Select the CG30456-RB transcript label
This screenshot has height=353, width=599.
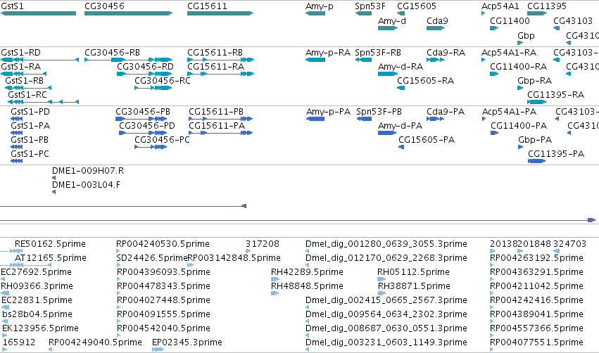tap(113, 53)
